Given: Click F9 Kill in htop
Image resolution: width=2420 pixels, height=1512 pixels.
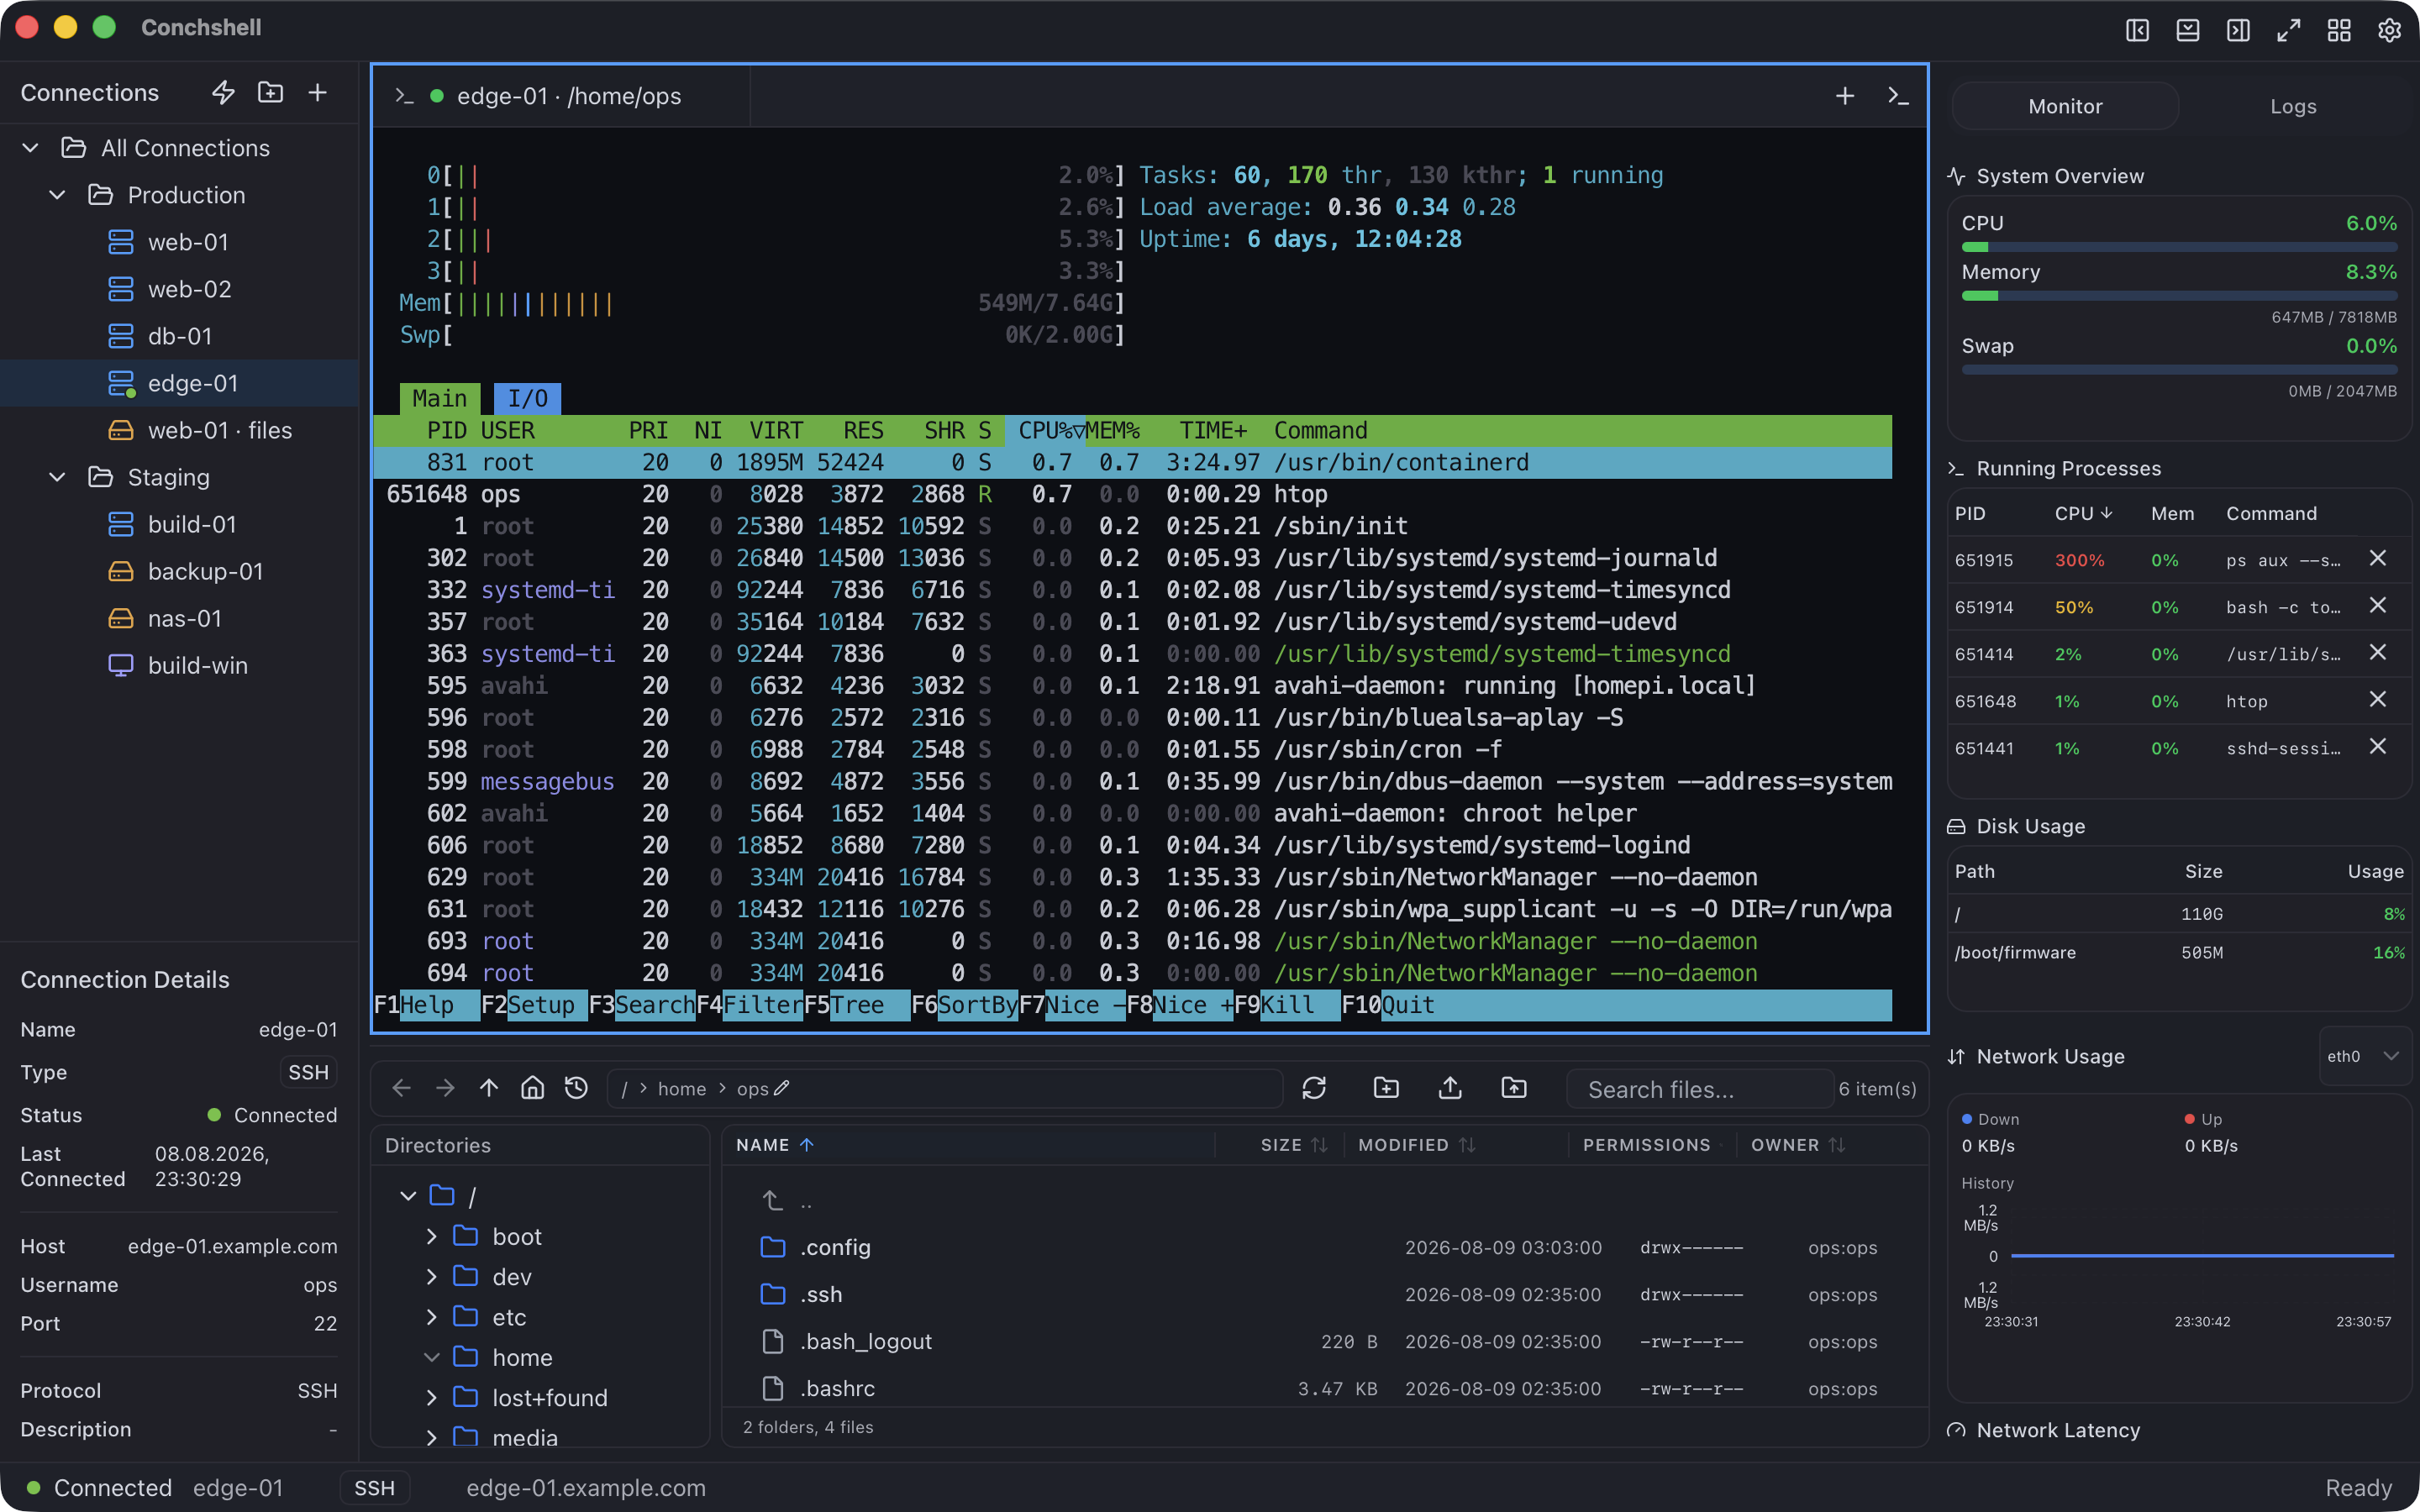Looking at the screenshot, I should pos(1287,1005).
